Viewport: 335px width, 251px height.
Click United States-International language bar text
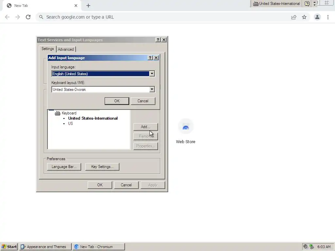tap(279, 4)
